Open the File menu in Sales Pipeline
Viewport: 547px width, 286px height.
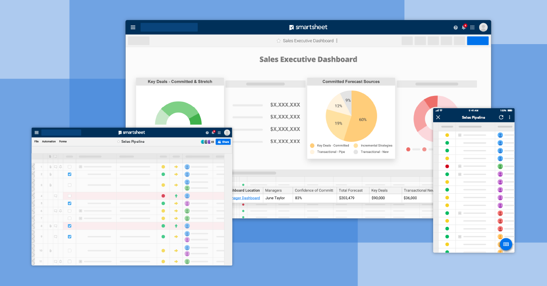[36, 141]
